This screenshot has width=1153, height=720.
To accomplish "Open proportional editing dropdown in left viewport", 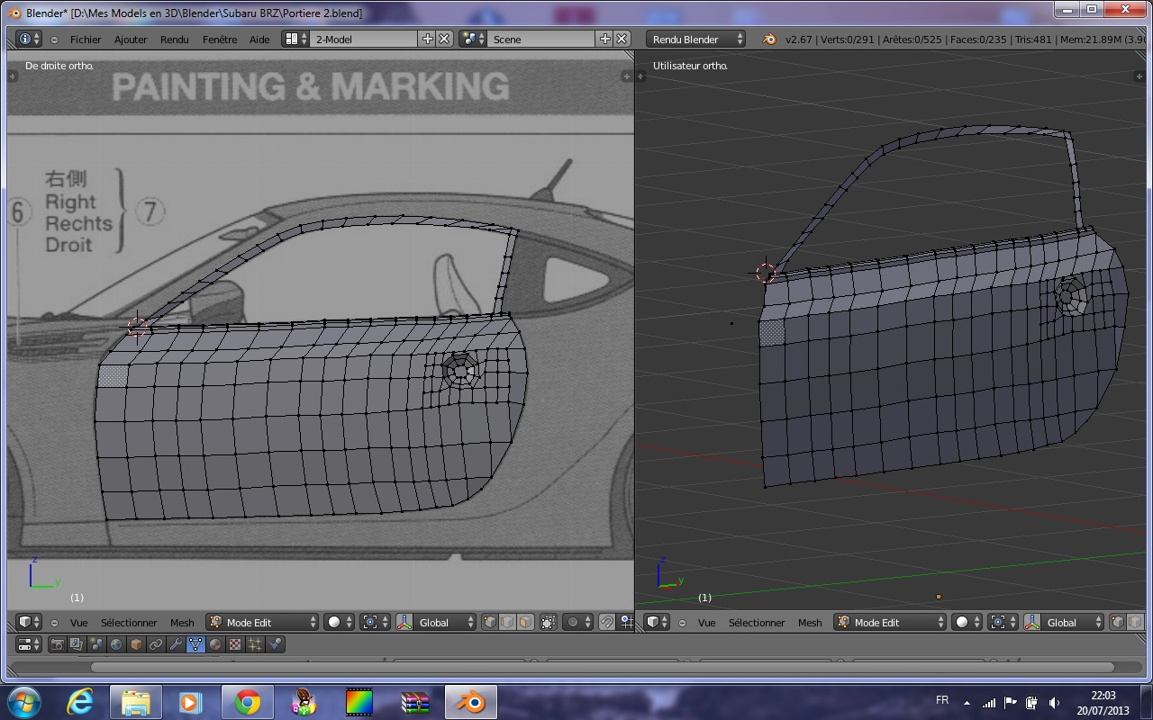I will [x=577, y=622].
